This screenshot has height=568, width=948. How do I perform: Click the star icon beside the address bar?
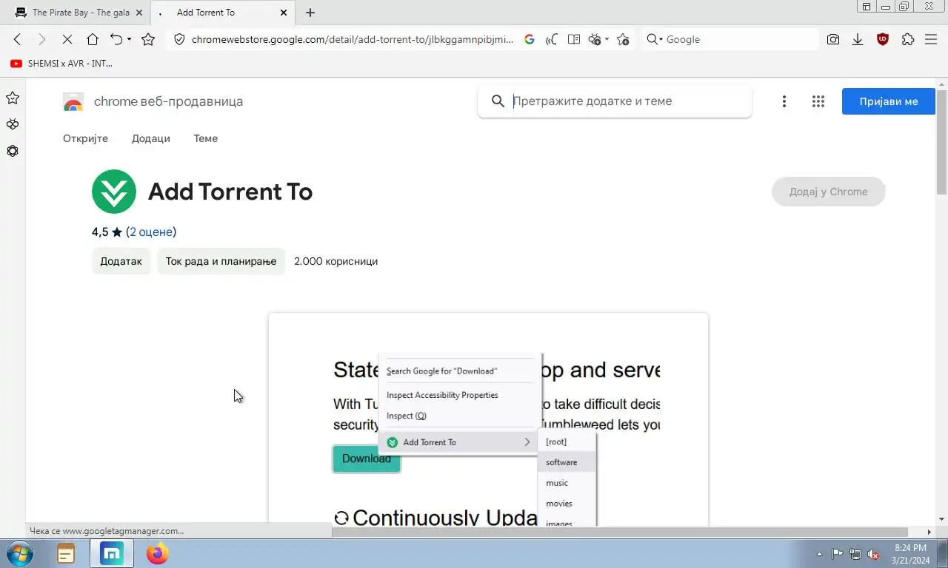tap(148, 39)
